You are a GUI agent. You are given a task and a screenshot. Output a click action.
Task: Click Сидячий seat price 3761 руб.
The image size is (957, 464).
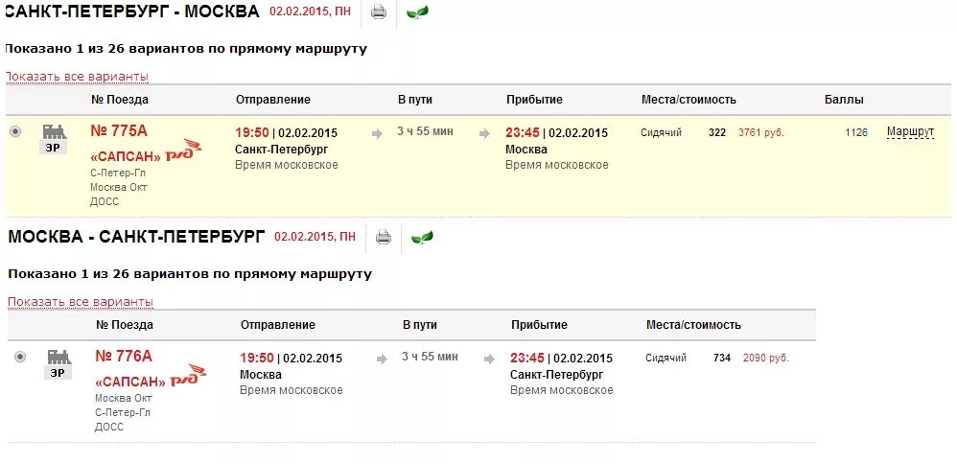click(x=761, y=132)
